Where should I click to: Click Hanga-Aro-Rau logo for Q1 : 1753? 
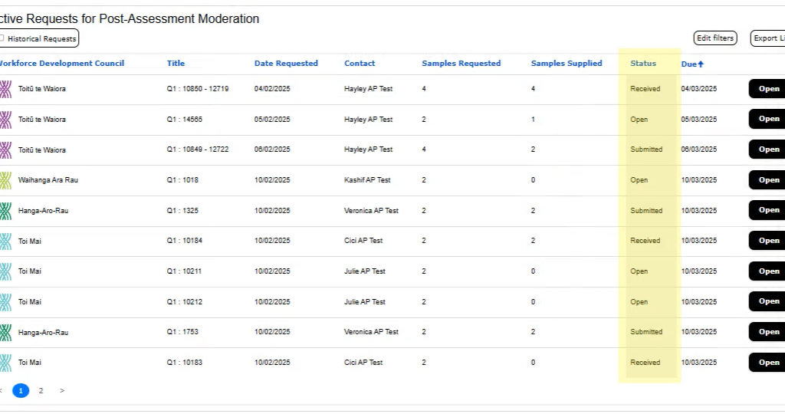(5, 333)
